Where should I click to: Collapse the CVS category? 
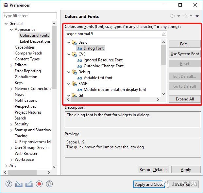coord(69,54)
